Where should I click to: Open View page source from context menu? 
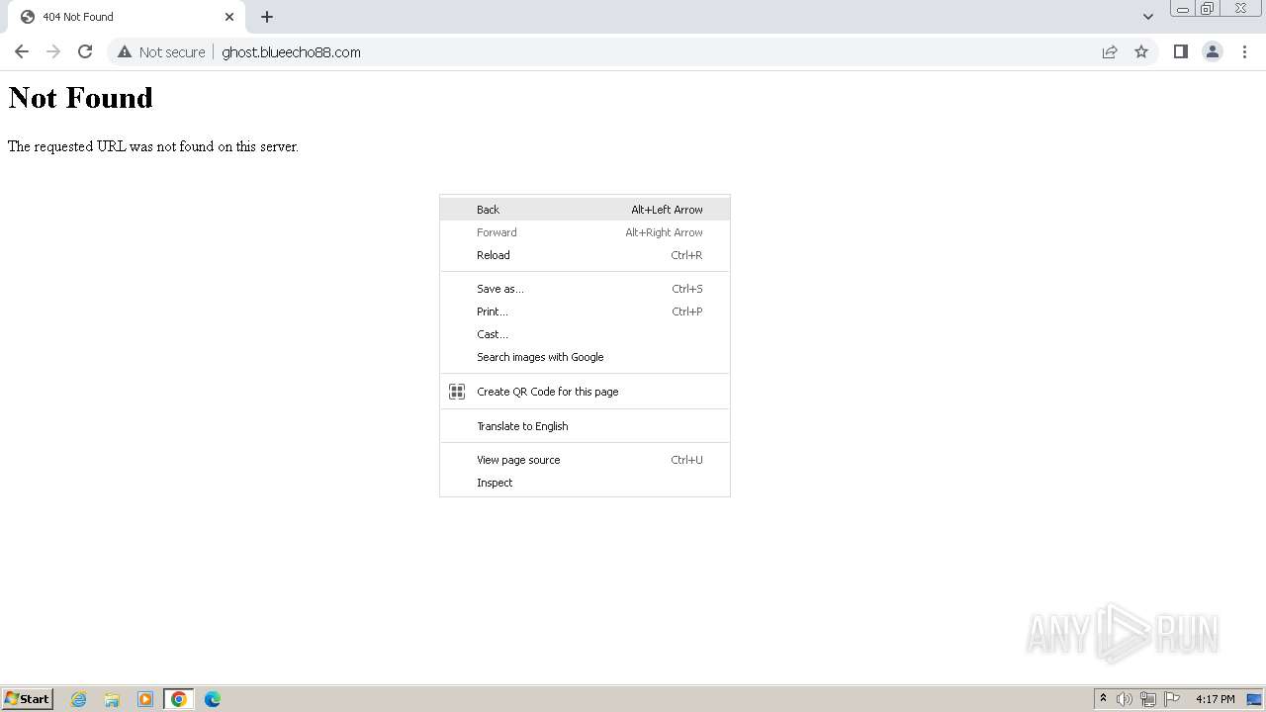tap(585, 460)
